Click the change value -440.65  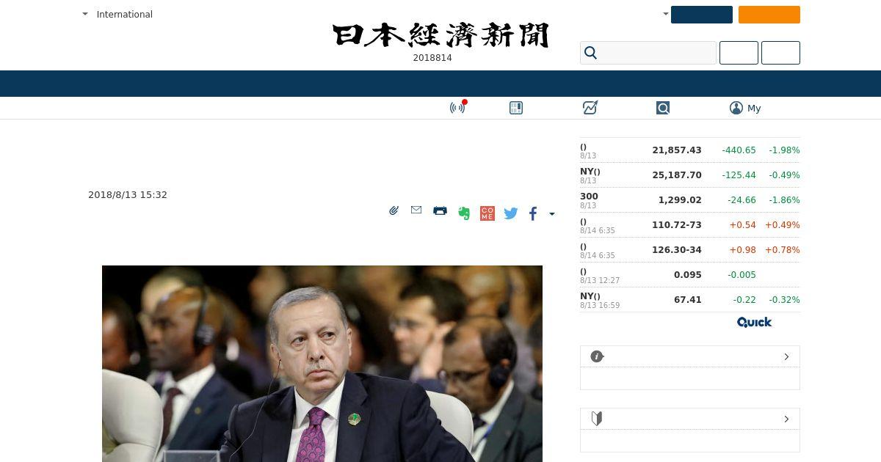point(739,150)
